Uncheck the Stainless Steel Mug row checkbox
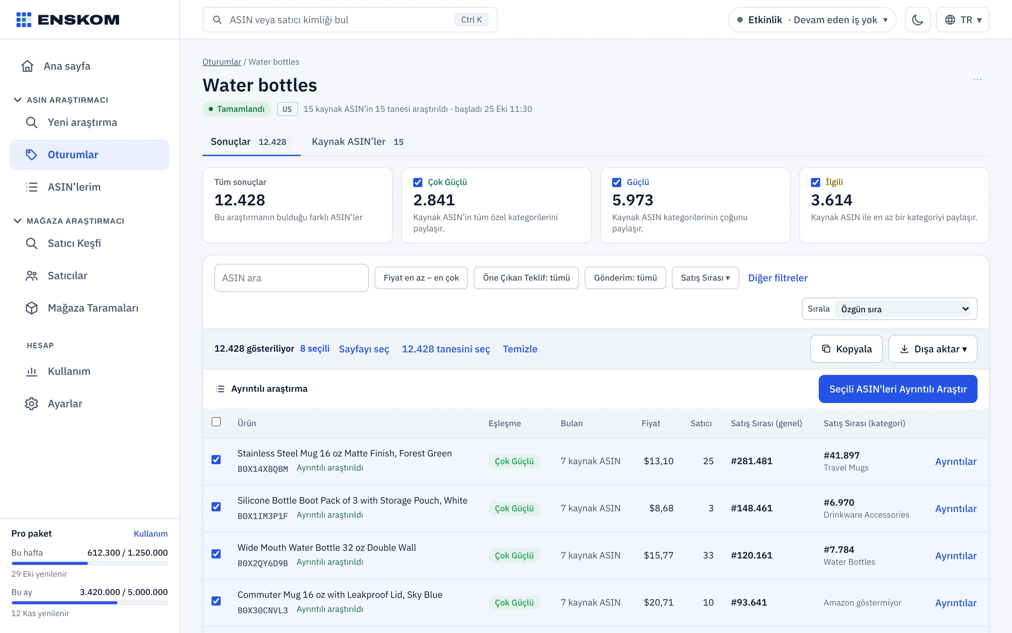This screenshot has width=1012, height=633. pyautogui.click(x=216, y=460)
